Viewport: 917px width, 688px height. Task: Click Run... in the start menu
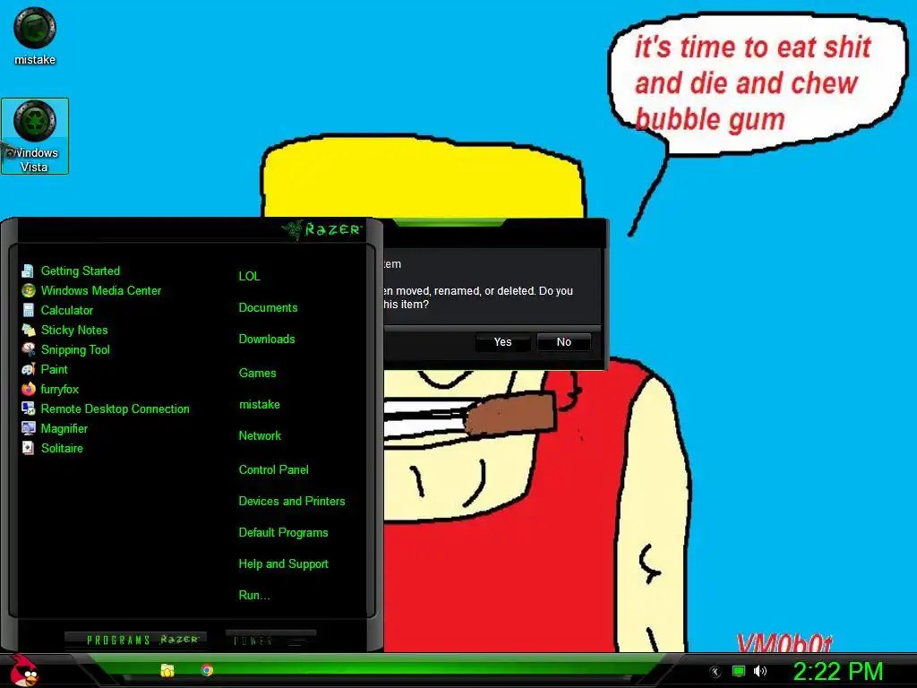click(253, 596)
